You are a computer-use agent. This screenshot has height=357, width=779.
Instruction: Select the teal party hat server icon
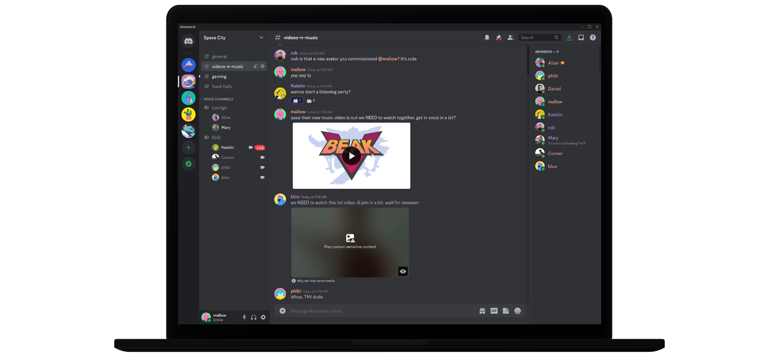[x=188, y=98]
